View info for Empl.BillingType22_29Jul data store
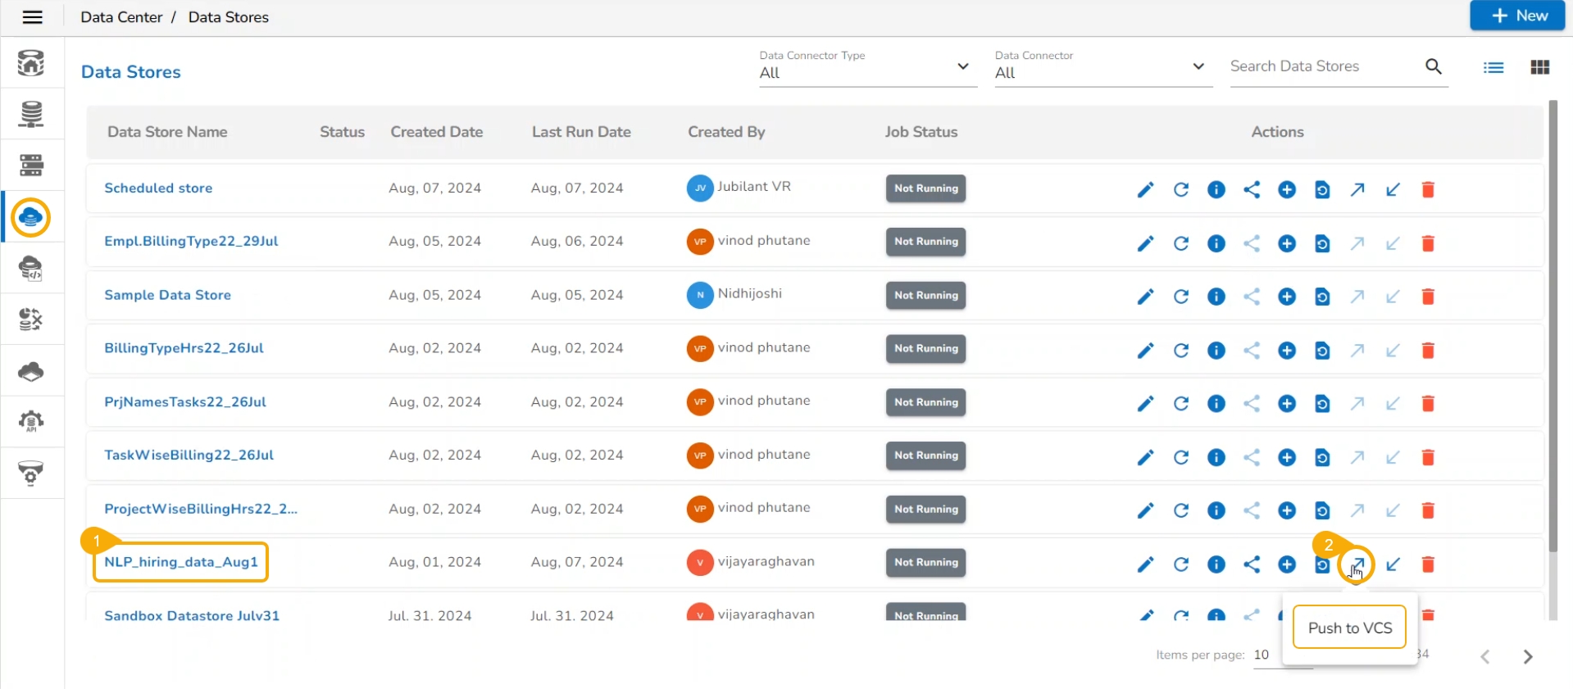 [1216, 243]
